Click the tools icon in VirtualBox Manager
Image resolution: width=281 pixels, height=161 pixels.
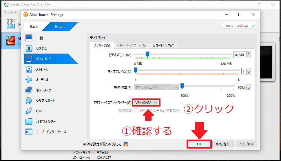(x=11, y=24)
